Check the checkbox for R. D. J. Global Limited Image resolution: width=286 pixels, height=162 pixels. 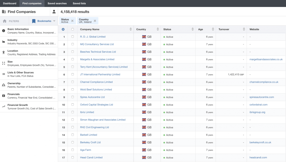(x=73, y=37)
